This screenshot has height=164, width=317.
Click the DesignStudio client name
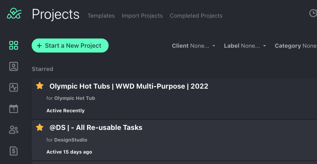point(71,140)
